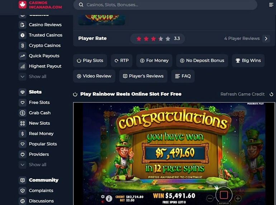Screen dimensions: 276x205
Task: Toggle the Autoplay spin button
Action: [224, 195]
